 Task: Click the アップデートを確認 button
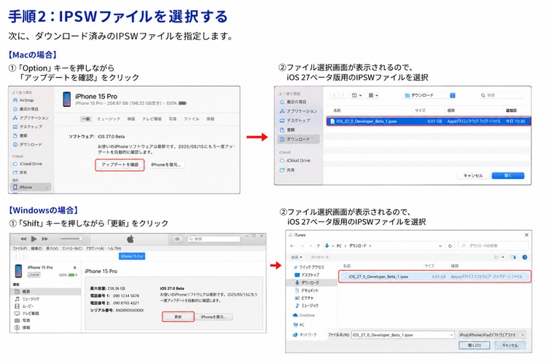pyautogui.click(x=120, y=165)
